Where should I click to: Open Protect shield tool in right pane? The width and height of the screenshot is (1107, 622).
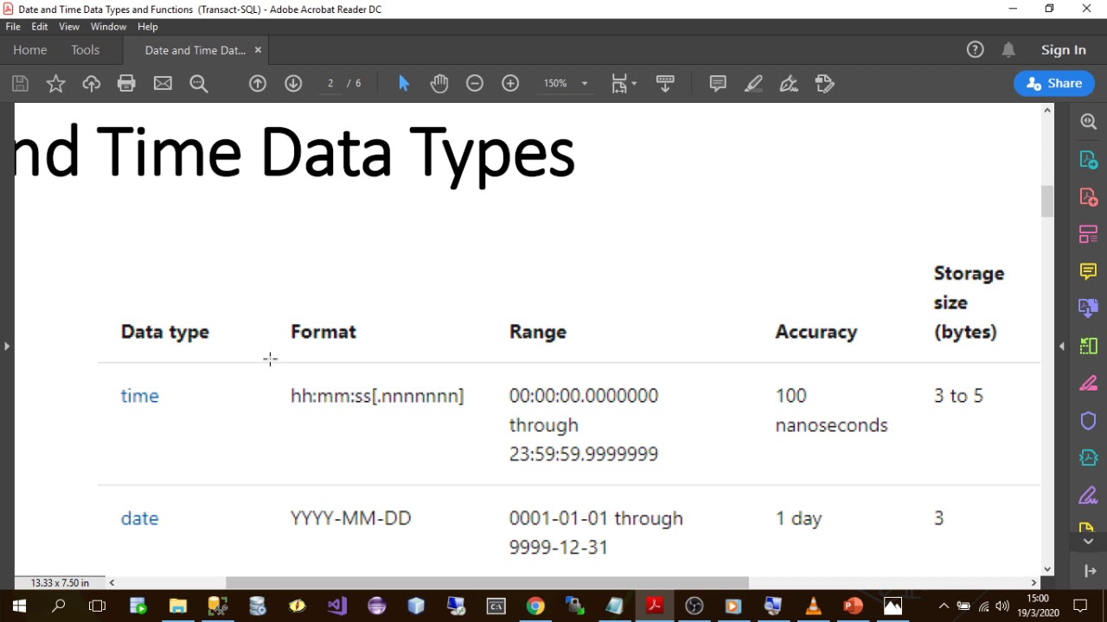pos(1089,421)
